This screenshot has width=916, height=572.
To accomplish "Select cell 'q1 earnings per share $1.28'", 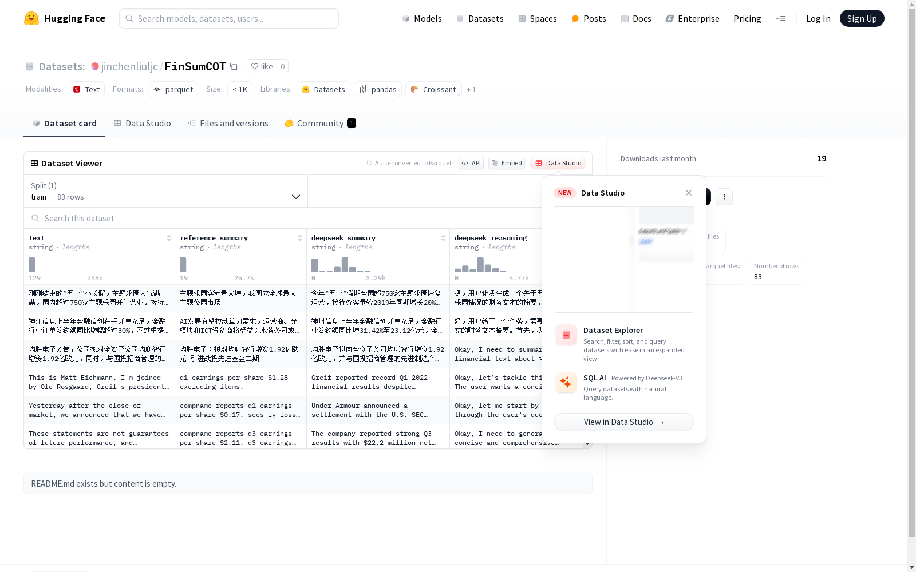I will pos(240,382).
